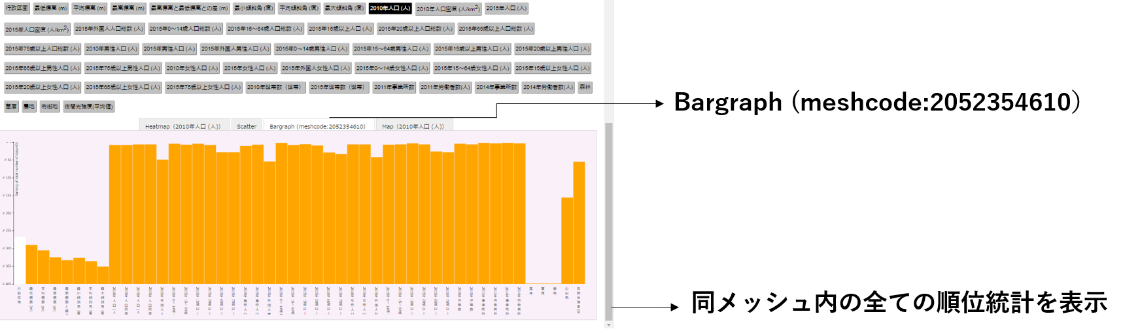
Task: Select the 森林 land-use button
Action: [585, 88]
